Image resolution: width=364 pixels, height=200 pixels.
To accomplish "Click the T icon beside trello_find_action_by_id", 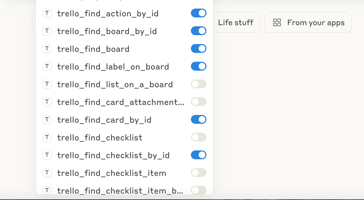I will pyautogui.click(x=47, y=13).
